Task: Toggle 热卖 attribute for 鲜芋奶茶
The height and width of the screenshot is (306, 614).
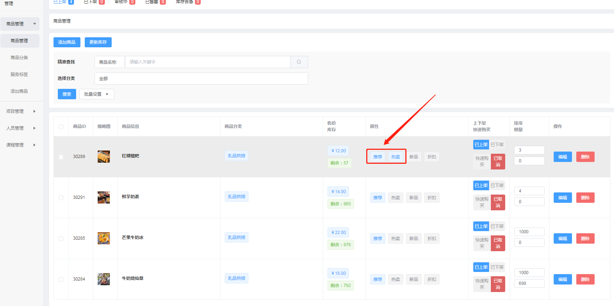Action: [396, 198]
